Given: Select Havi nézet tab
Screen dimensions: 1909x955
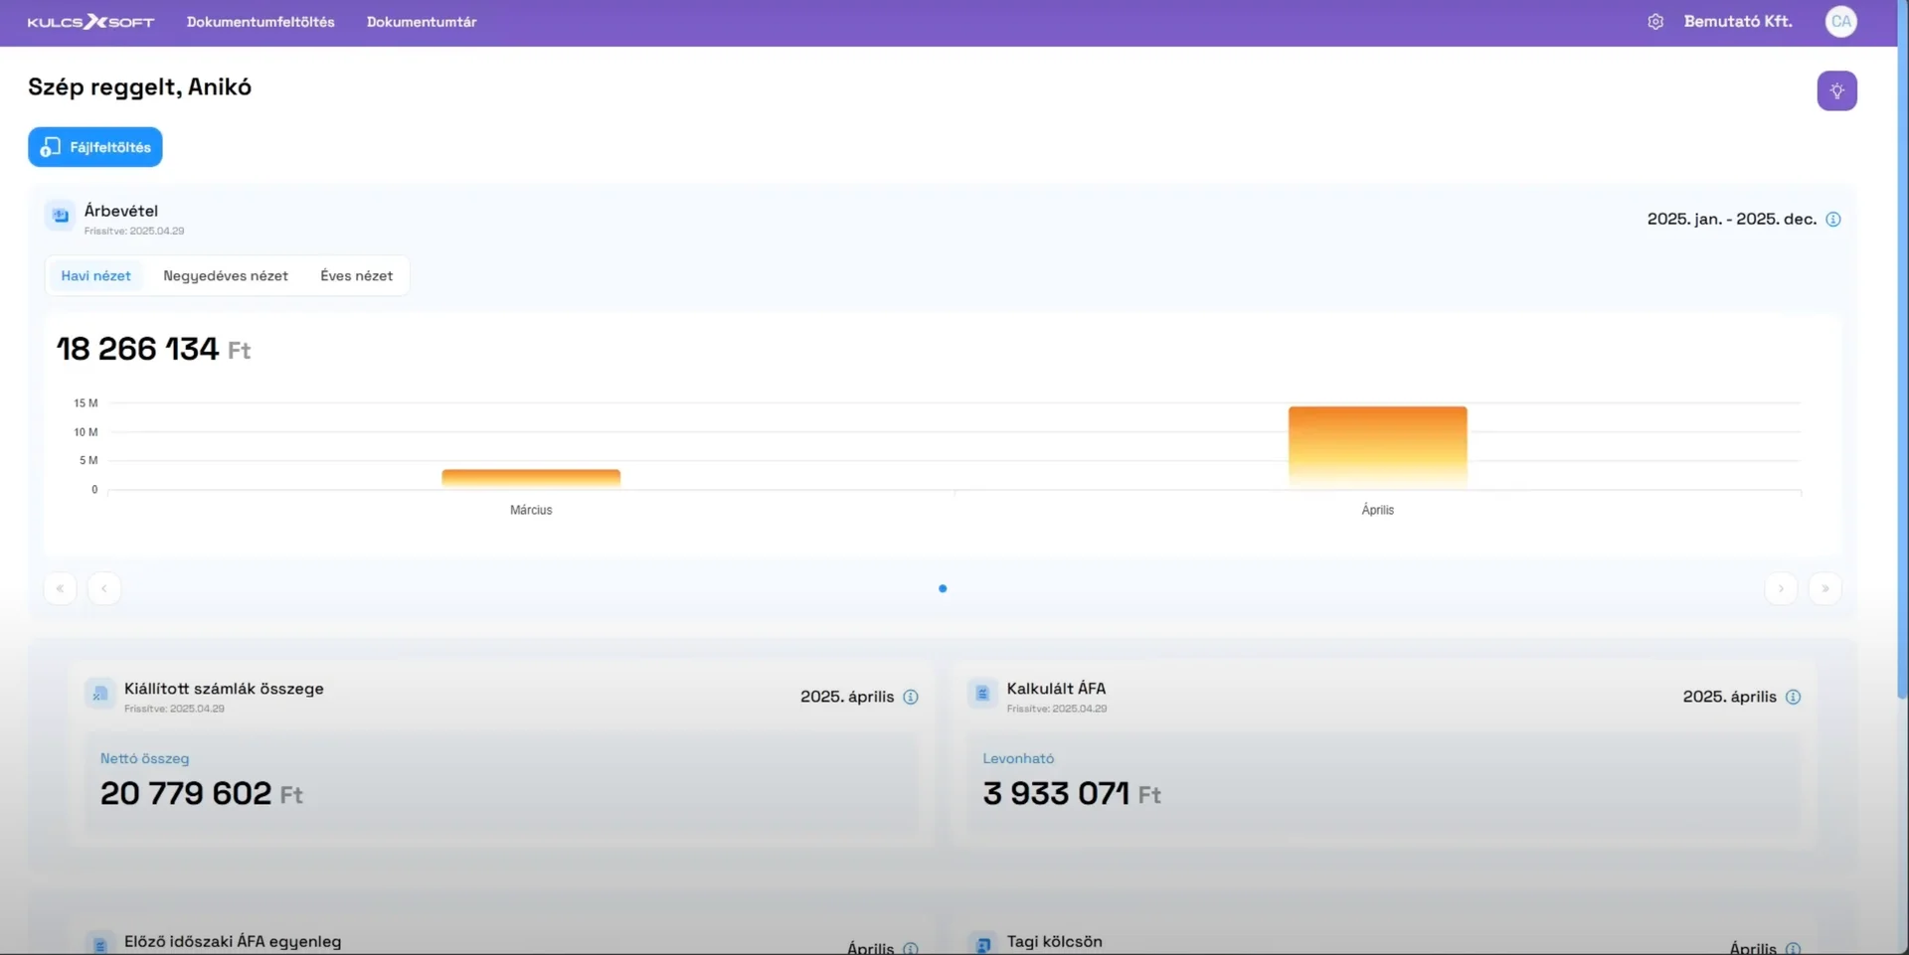Looking at the screenshot, I should pyautogui.click(x=95, y=275).
